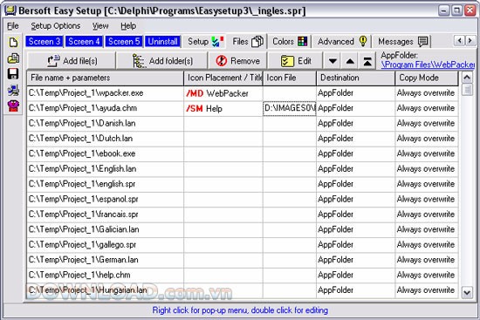
Task: Switch to the Advanced tab
Action: (342, 42)
